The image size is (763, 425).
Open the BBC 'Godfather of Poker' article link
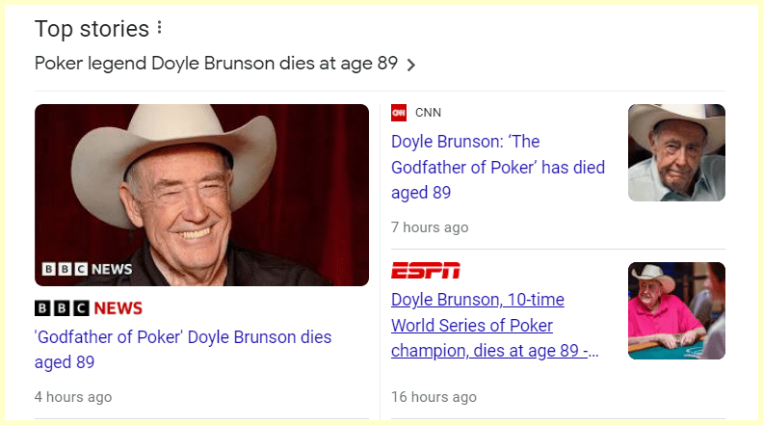point(183,337)
